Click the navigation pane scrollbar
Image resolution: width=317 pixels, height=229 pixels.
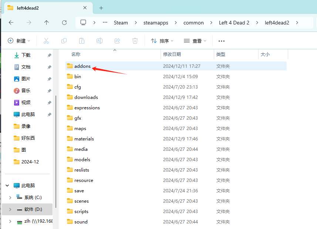pos(55,152)
